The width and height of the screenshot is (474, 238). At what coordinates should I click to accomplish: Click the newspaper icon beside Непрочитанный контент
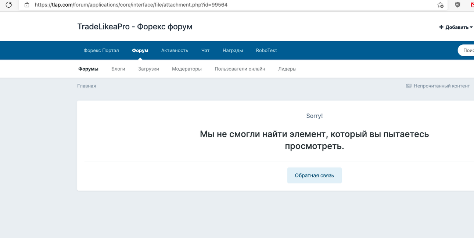tap(409, 86)
